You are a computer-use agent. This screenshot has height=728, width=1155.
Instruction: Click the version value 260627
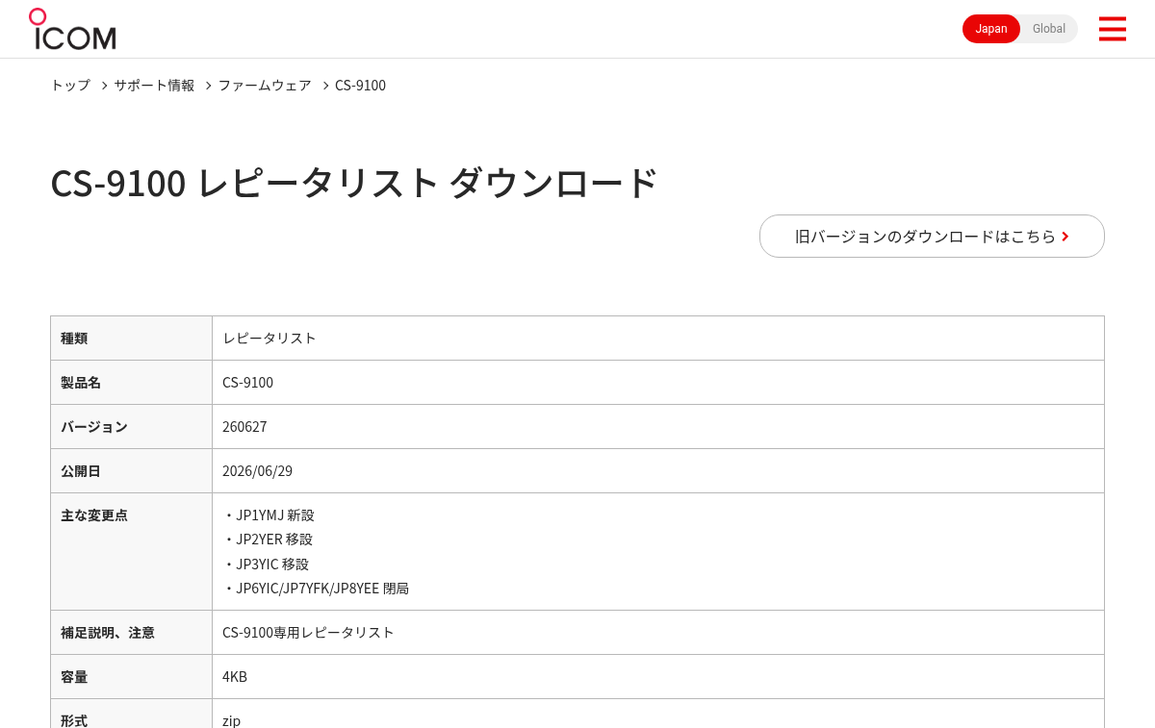coord(244,426)
